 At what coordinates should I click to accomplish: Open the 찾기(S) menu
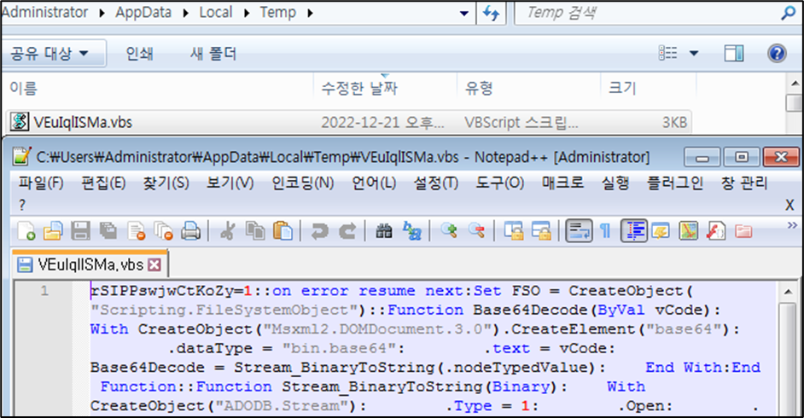(166, 183)
